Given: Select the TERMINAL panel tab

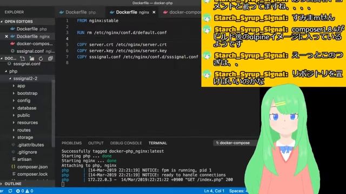Looking at the screenshot, I should (x=158, y=143).
